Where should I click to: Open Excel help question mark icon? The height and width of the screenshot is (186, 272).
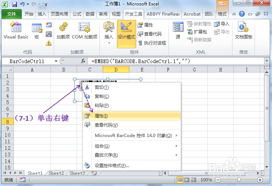[x=241, y=14]
